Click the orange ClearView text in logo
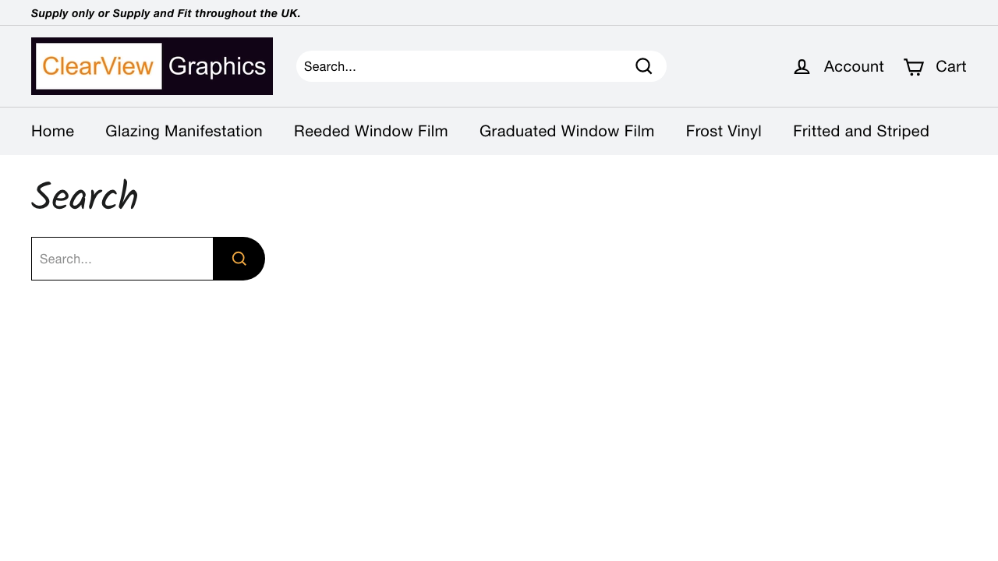The image size is (998, 561). click(x=98, y=66)
